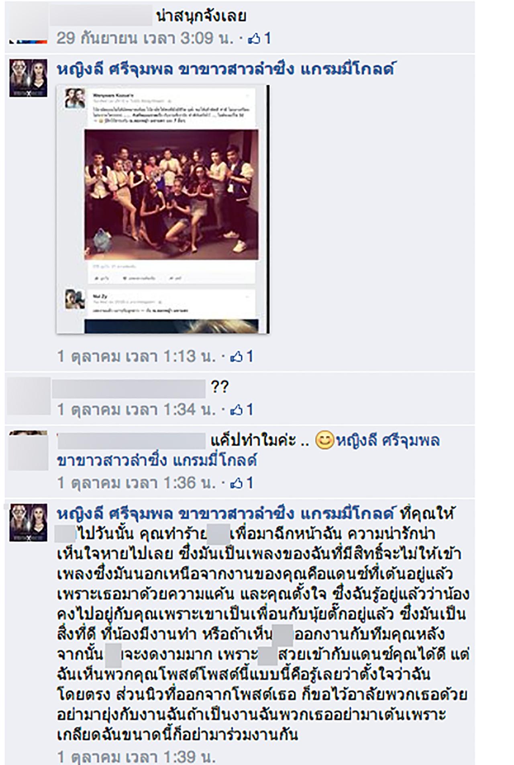Open timestamp 1 ตุลาคม เวลา 1:13 น.
The height and width of the screenshot is (765, 514).
point(137,356)
